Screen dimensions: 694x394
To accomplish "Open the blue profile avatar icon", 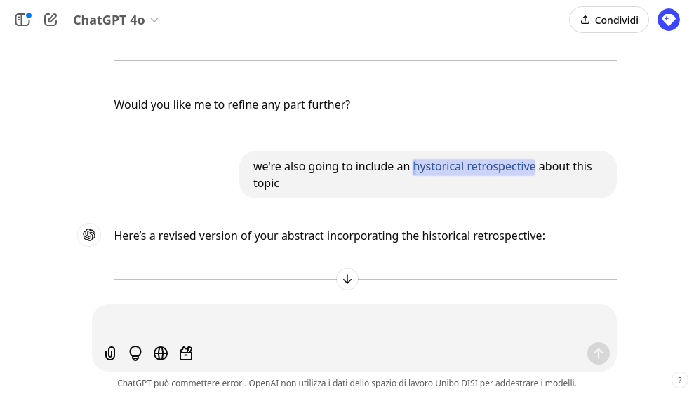I will coord(668,20).
